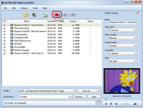
Task: Click the remove file toolbar icon
Action: [34, 15]
